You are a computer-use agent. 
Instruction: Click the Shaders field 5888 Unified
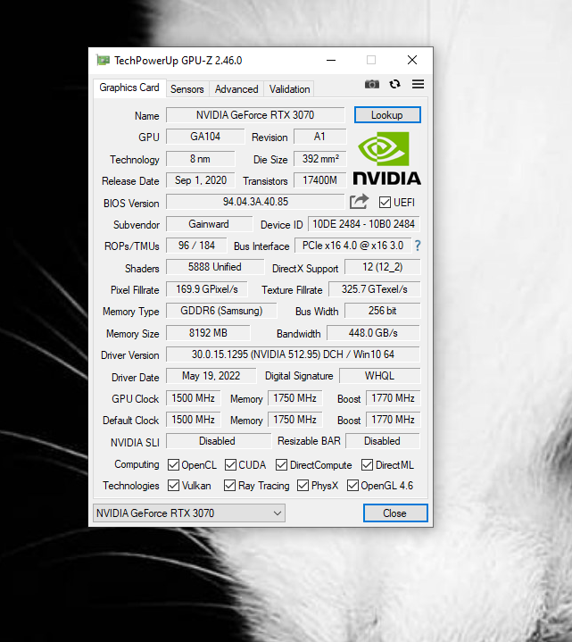tap(215, 267)
